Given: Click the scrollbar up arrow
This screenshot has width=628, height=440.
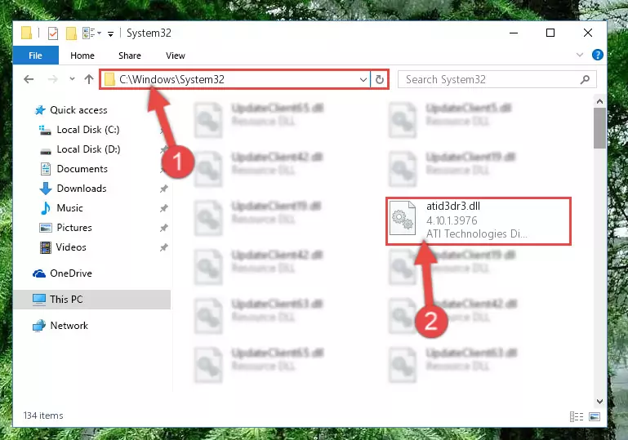Looking at the screenshot, I should pyautogui.click(x=599, y=102).
